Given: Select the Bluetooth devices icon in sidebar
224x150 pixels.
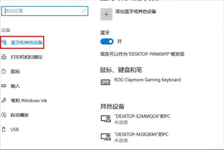Looking at the screenshot, I should point(4,42).
